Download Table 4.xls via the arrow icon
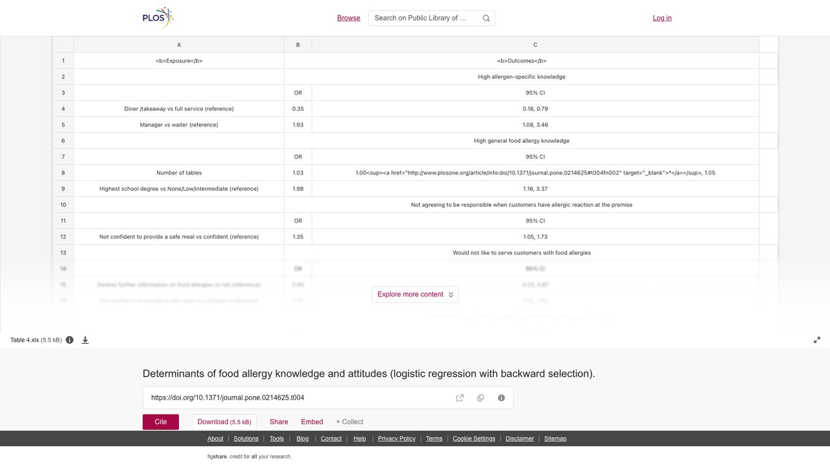 85,340
